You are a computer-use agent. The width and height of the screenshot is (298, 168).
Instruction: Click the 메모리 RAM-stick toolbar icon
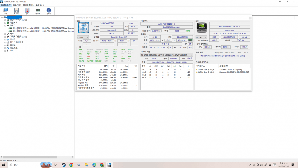(38, 11)
